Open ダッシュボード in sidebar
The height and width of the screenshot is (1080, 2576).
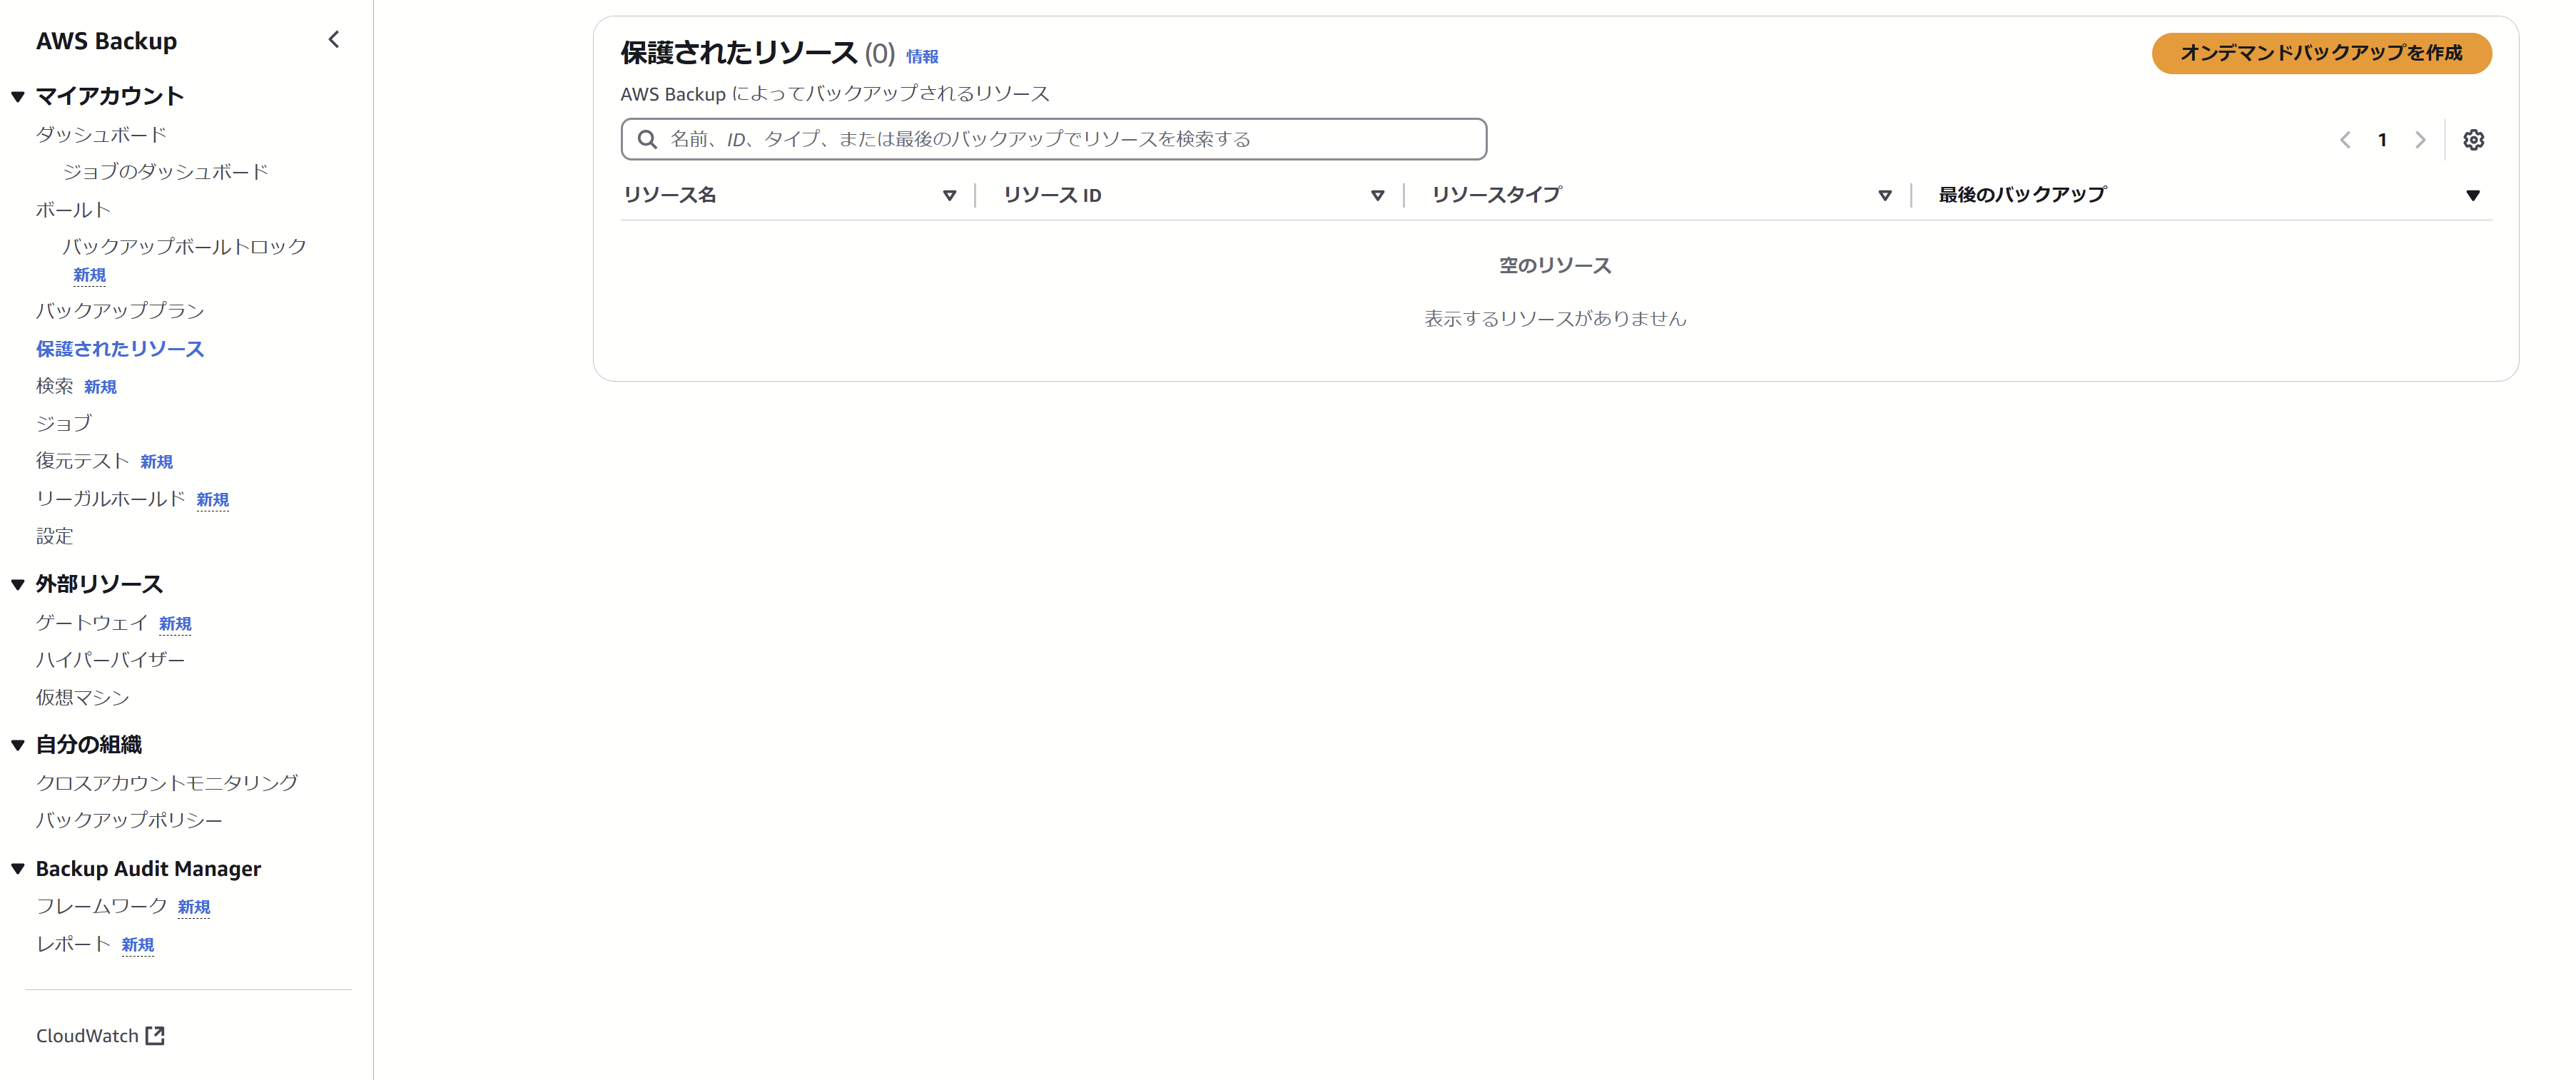click(x=101, y=135)
